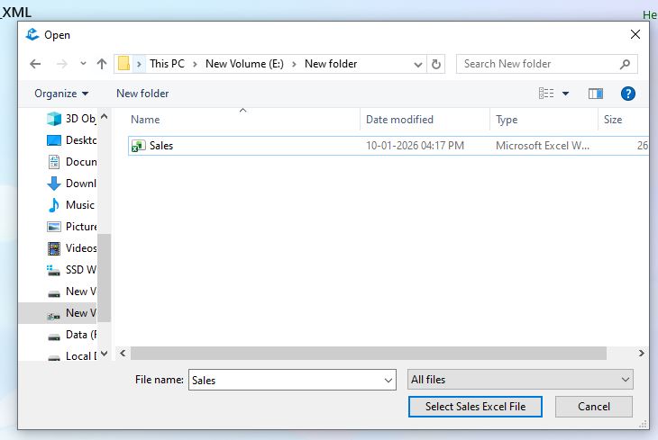Image resolution: width=658 pixels, height=440 pixels.
Task: Open the Organize menu
Action: (x=61, y=94)
